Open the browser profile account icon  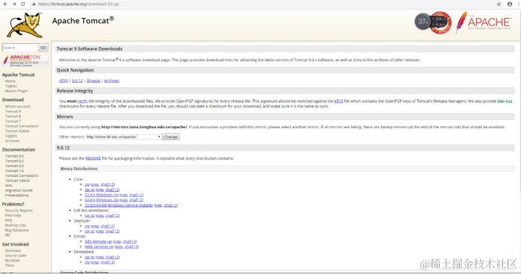(x=510, y=4)
